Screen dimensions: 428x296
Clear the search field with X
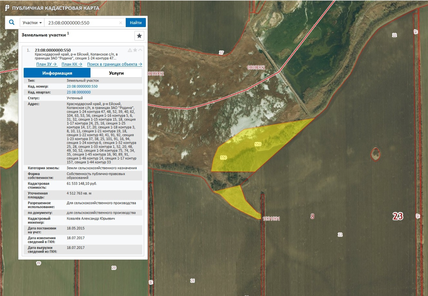pyautogui.click(x=120, y=23)
